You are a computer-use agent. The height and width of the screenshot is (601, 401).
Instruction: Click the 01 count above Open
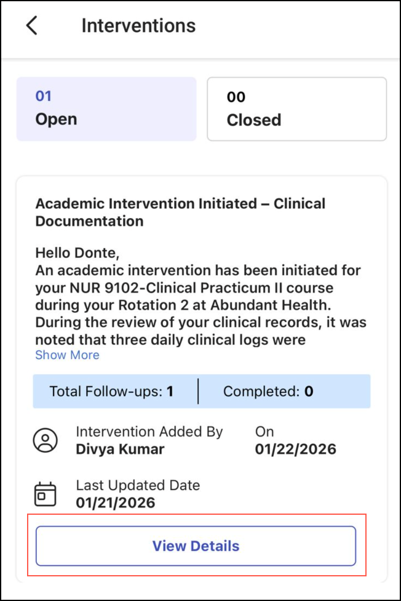[44, 96]
